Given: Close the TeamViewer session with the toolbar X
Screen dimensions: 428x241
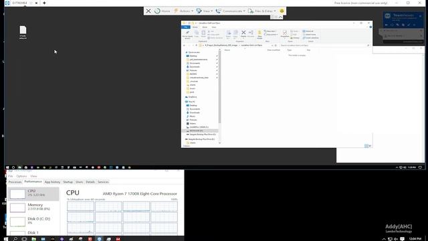Looking at the screenshot, I should pyautogui.click(x=148, y=11).
